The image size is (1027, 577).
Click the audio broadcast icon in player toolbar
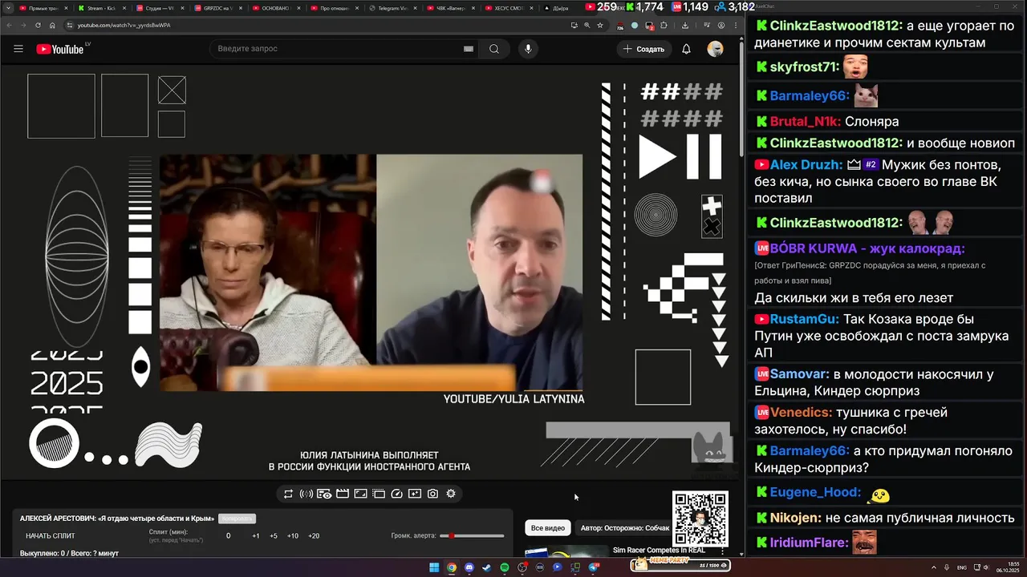click(x=306, y=494)
